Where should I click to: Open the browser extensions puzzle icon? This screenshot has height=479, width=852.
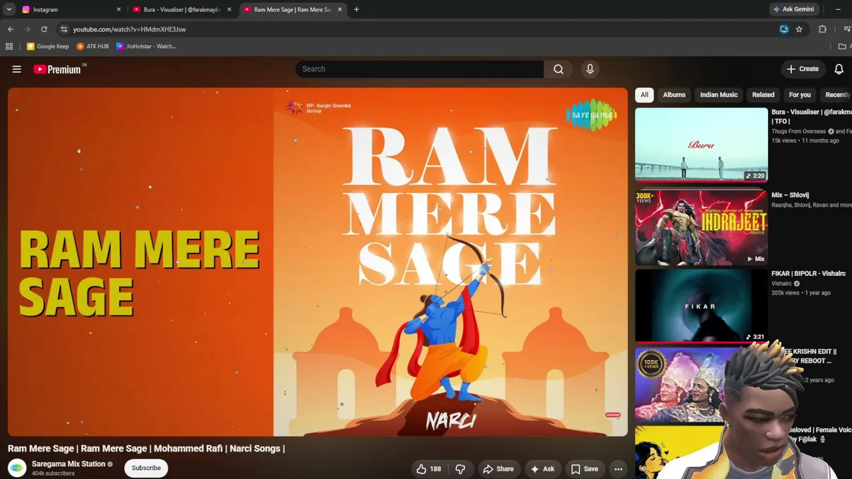click(822, 29)
